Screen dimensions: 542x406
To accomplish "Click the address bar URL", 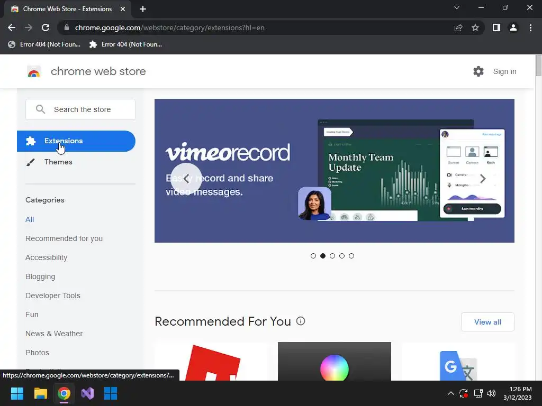I will 169,27.
